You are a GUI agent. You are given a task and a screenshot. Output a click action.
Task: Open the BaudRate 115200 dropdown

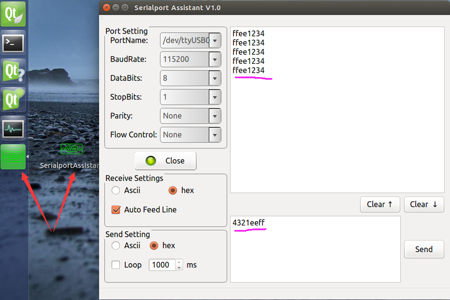coord(190,59)
